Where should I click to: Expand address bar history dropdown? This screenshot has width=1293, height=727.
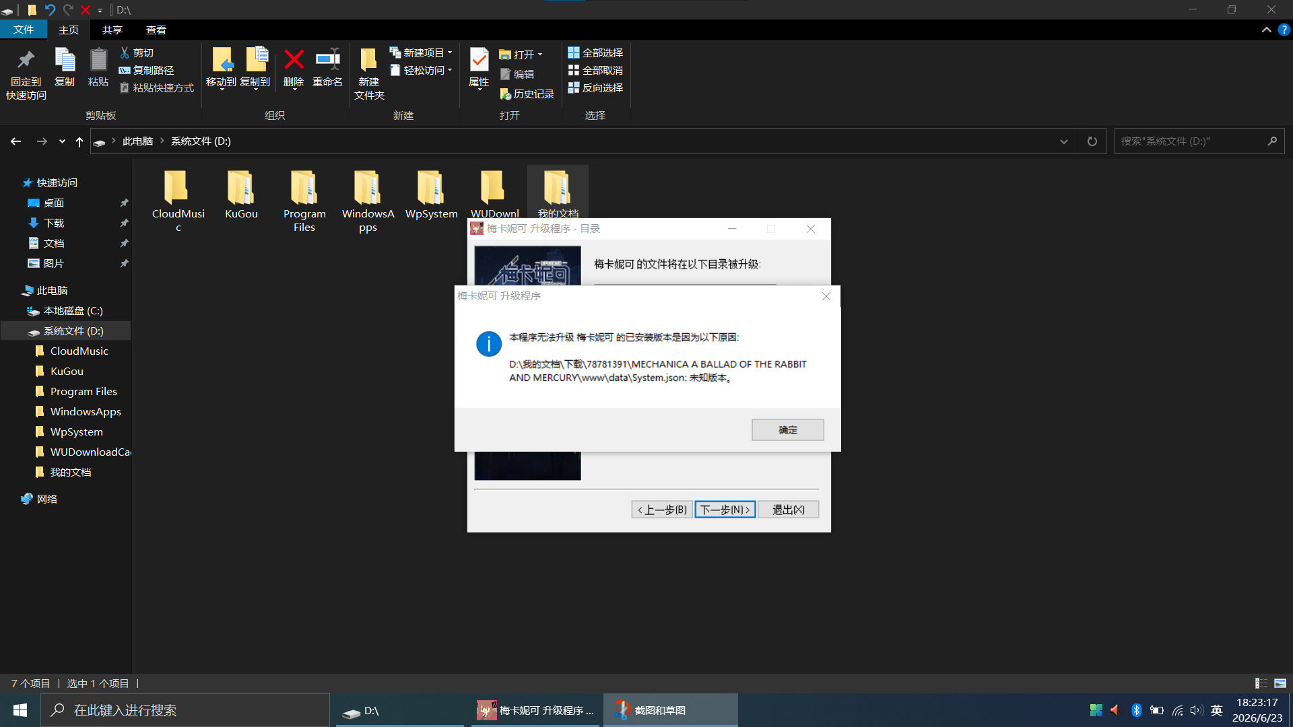click(1064, 141)
